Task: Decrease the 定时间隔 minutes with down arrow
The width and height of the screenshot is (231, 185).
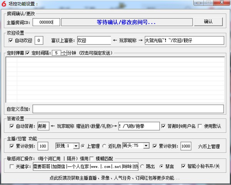Action: pyautogui.click(x=64, y=54)
